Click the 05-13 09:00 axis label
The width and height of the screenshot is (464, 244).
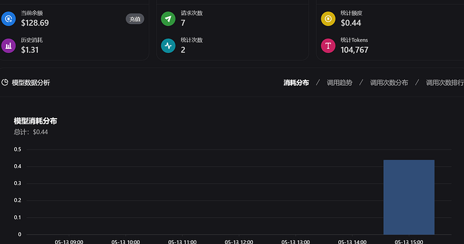tap(69, 241)
